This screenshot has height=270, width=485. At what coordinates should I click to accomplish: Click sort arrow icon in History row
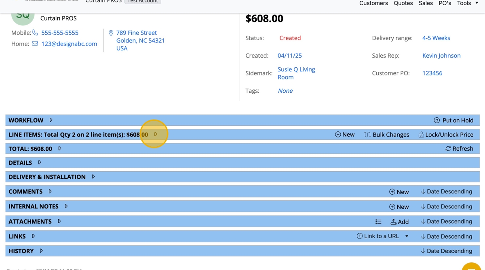coord(423,251)
